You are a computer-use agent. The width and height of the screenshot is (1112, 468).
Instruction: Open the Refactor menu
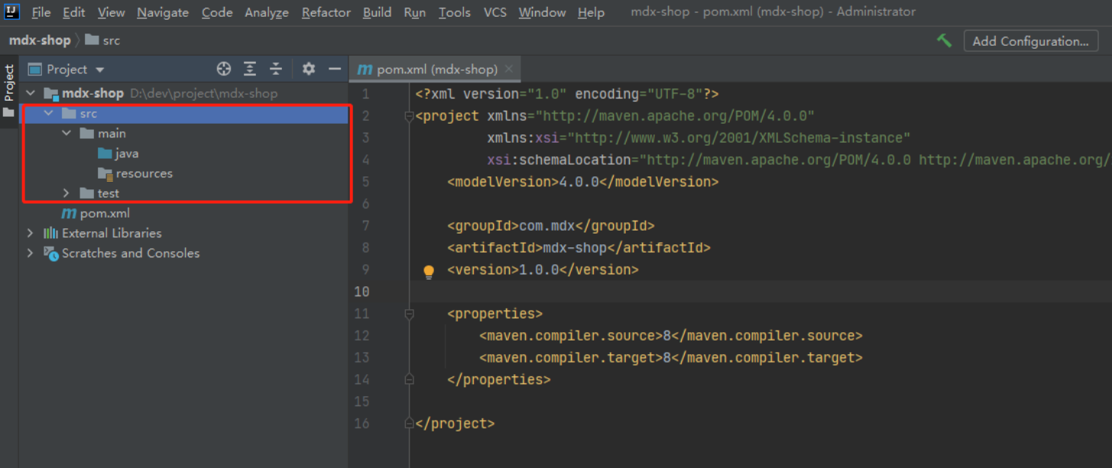click(326, 12)
